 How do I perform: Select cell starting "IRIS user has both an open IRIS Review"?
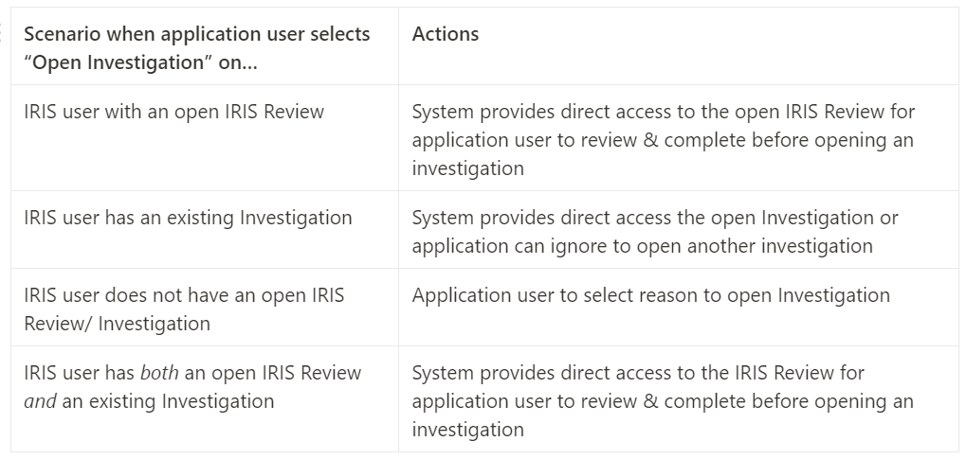(205, 398)
